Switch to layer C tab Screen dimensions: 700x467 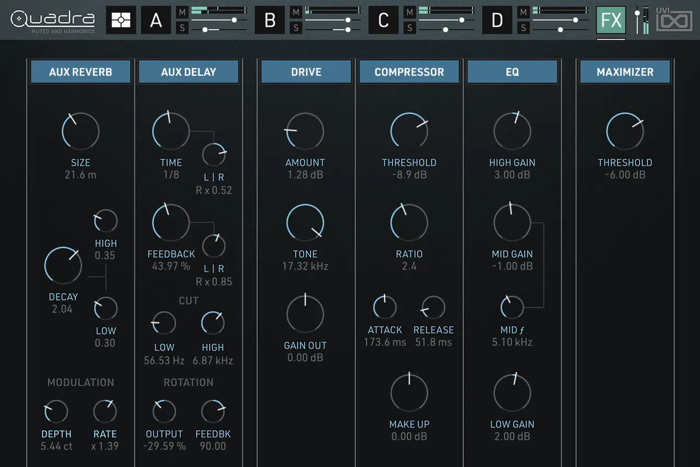[x=383, y=20]
